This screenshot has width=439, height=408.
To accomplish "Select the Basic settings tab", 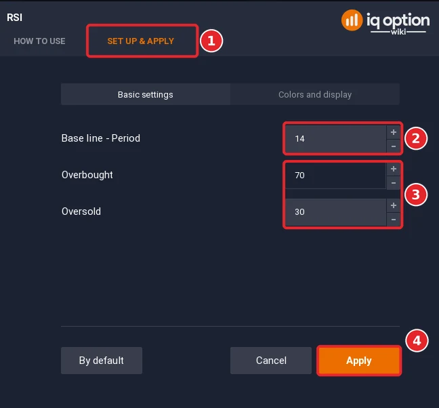I will (x=146, y=94).
